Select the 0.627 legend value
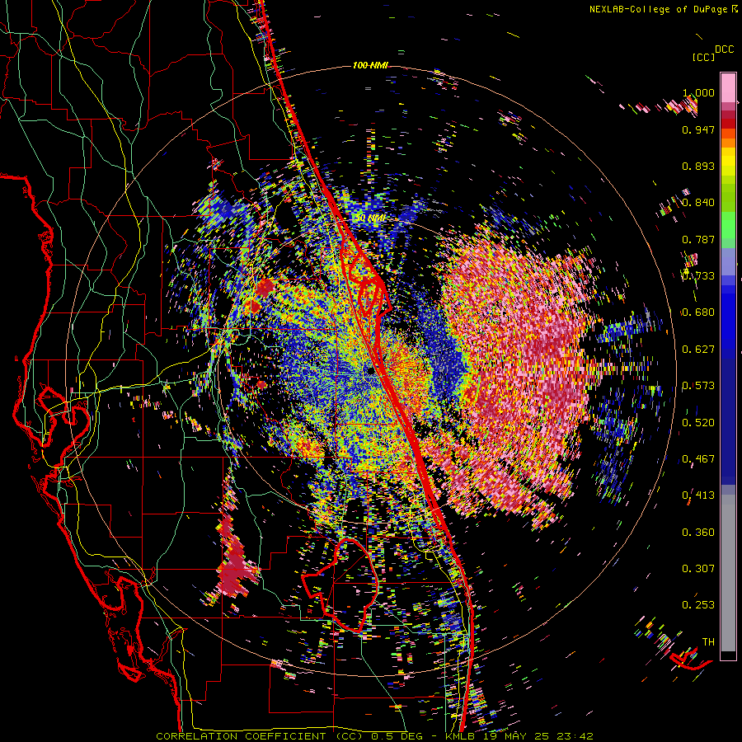This screenshot has height=742, width=742. (x=698, y=350)
